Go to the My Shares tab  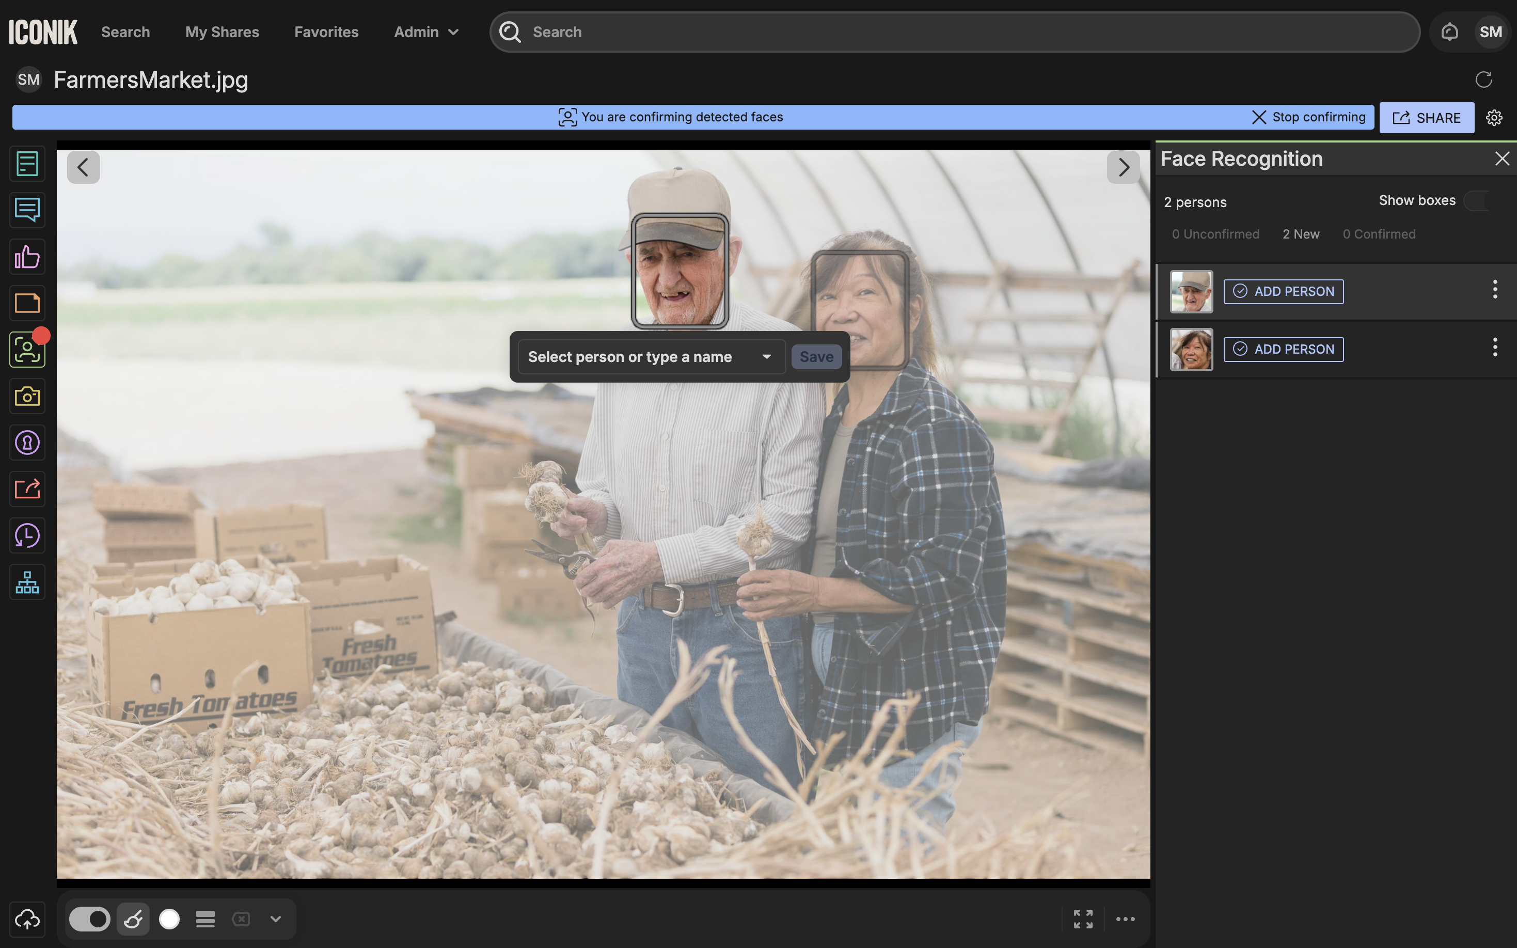tap(222, 32)
